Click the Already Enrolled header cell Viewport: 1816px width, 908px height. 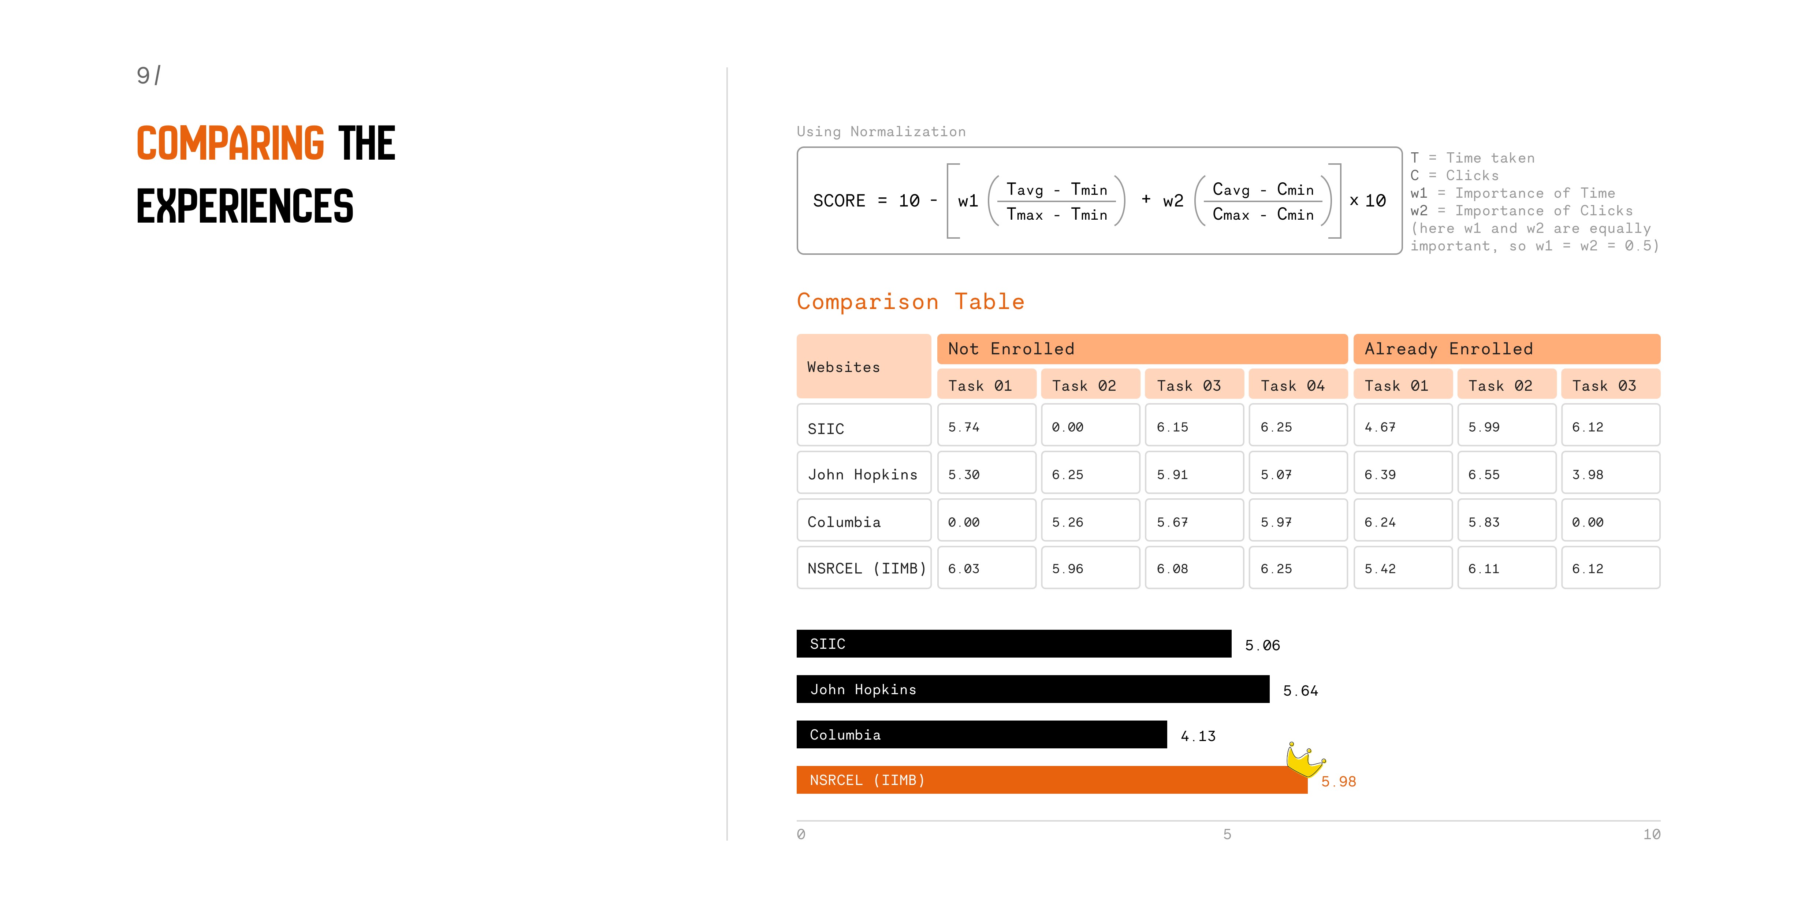pyautogui.click(x=1506, y=349)
